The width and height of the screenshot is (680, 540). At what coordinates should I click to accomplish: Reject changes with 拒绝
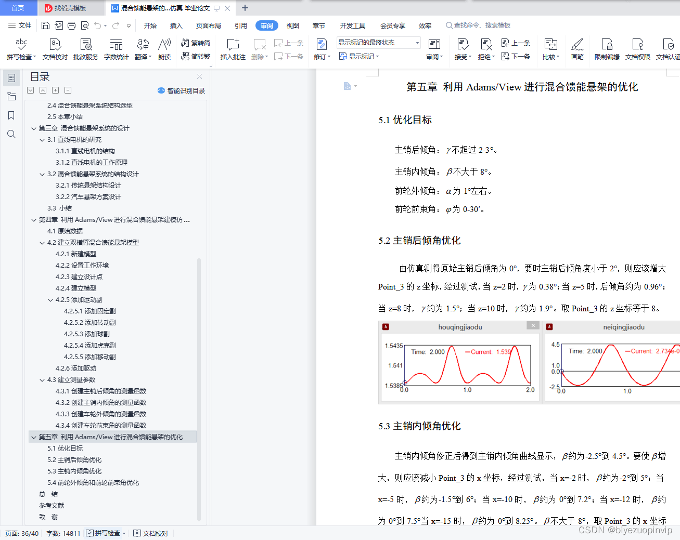point(486,49)
